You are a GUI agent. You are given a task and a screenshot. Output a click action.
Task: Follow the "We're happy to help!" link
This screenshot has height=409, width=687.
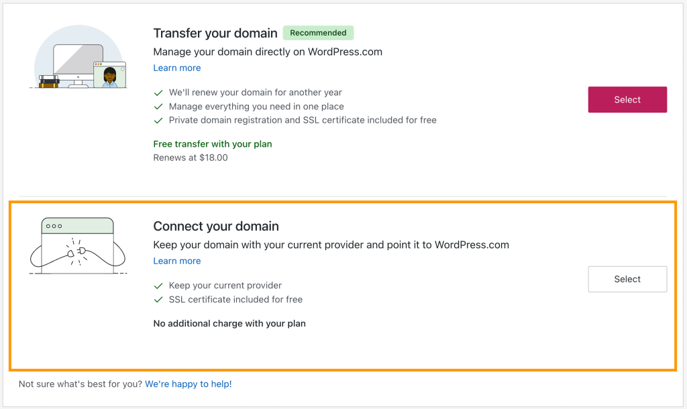point(189,384)
